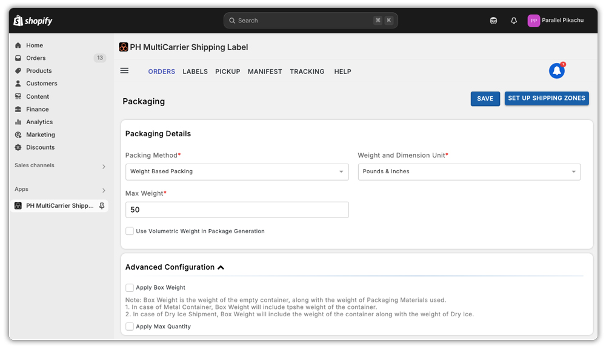Open Marketing in the sidebar
The height and width of the screenshot is (349, 606).
point(41,135)
